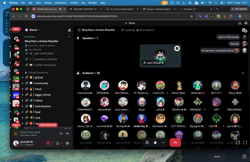Image resolution: width=250 pixels, height=162 pixels.
Task: Open user settings gear
Action: tap(67, 143)
